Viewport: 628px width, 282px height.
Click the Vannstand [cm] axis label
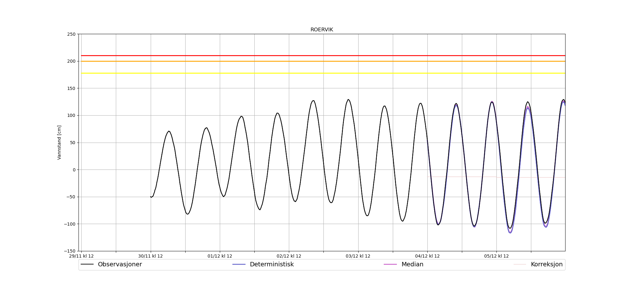[x=59, y=143]
